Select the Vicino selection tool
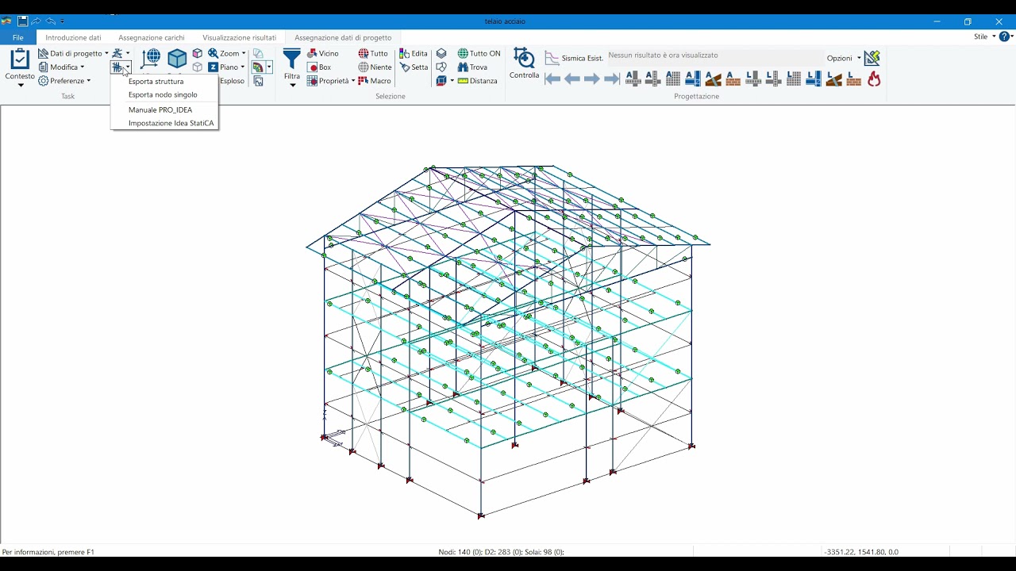Screen dimensions: 1016x571 click(323, 53)
